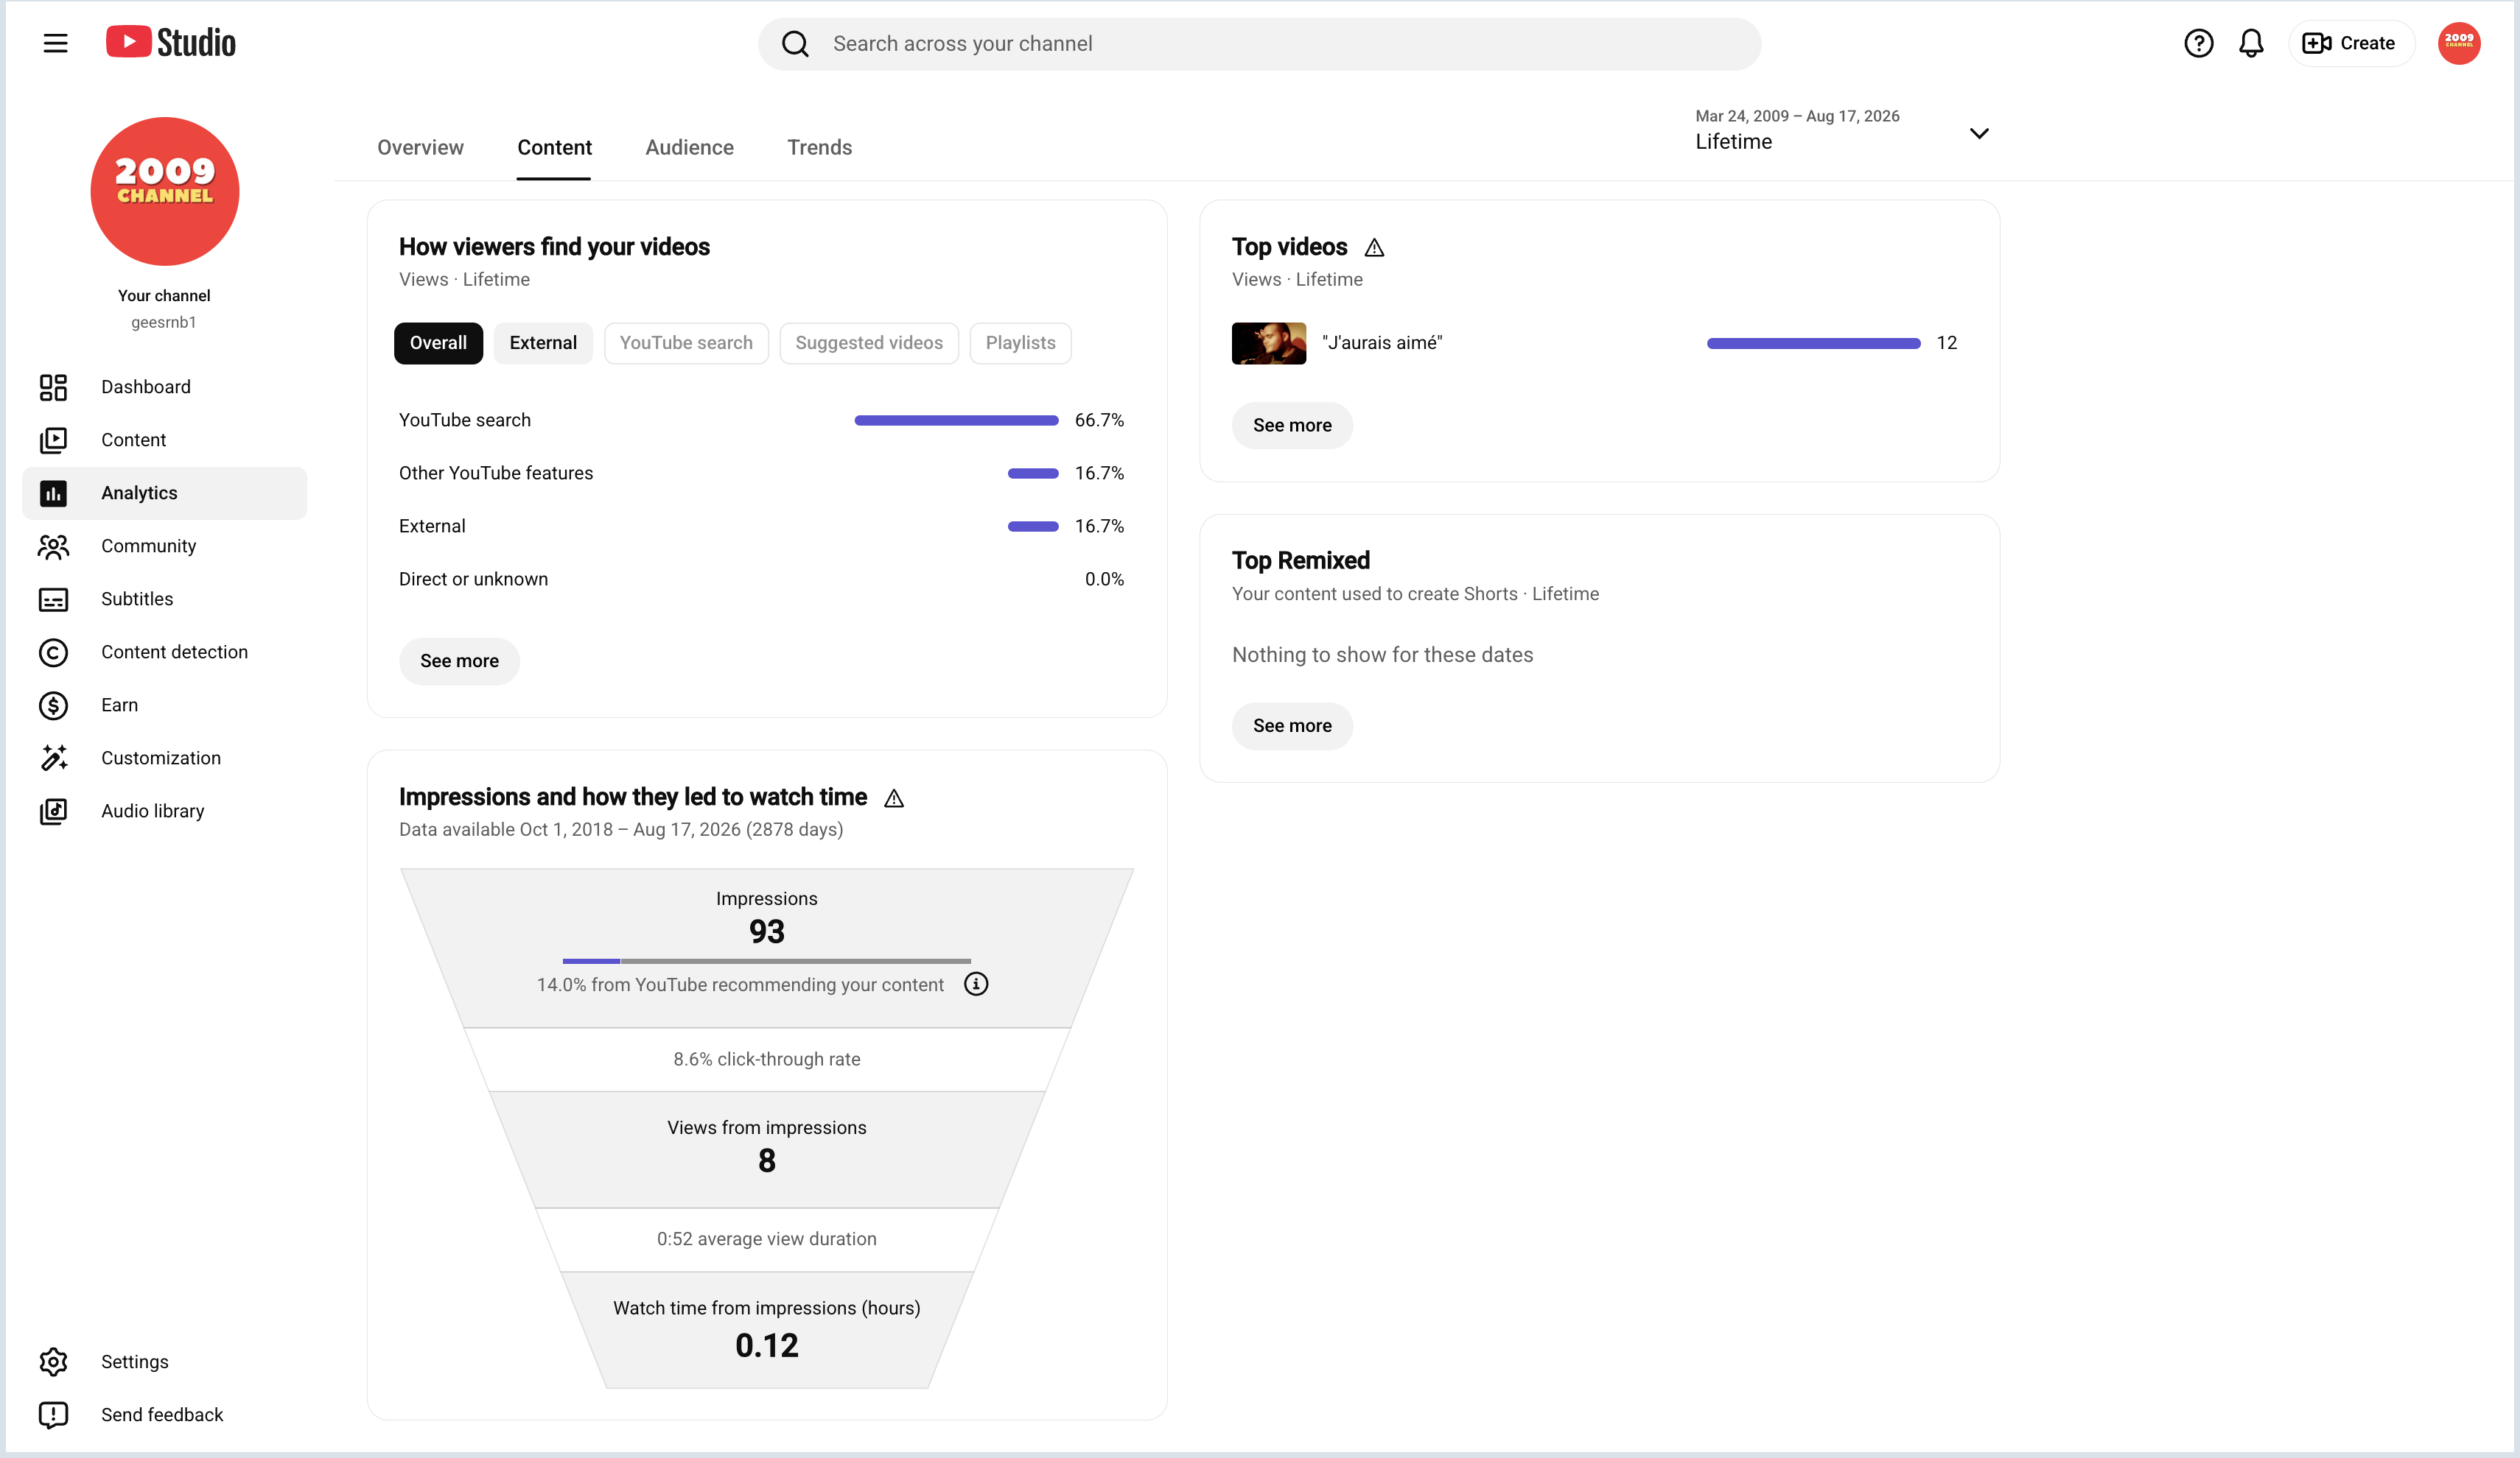The height and width of the screenshot is (1458, 2520).
Task: Click Send feedback label
Action: click(x=162, y=1414)
